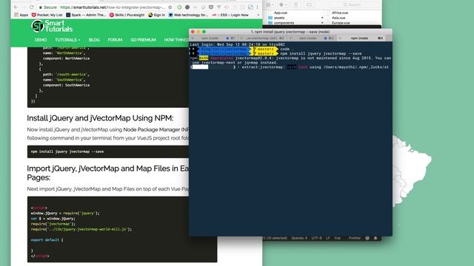This screenshot has width=474, height=266.
Task: Open the HOW THINGS menu item
Action: tap(176, 40)
